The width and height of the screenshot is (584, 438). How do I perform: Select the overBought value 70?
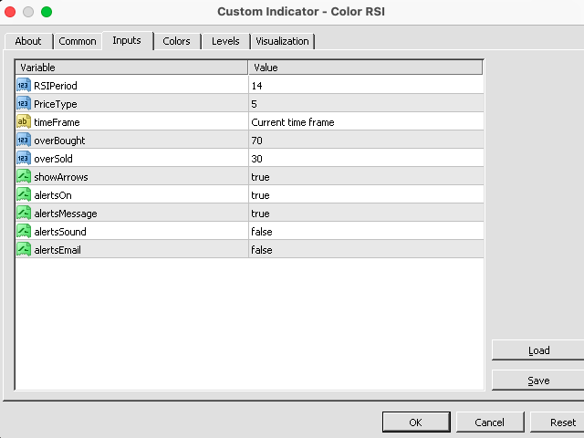click(257, 141)
